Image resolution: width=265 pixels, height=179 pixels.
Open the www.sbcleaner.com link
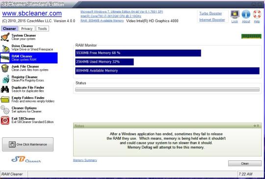pyautogui.click(x=32, y=14)
